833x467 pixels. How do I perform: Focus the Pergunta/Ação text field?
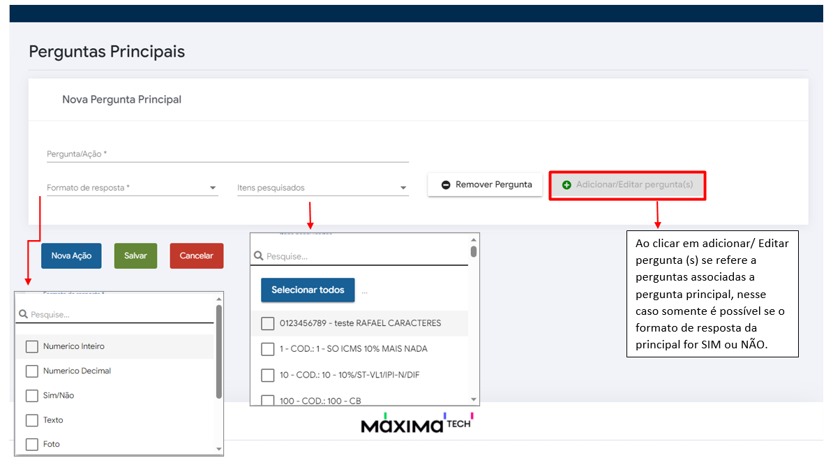227,154
